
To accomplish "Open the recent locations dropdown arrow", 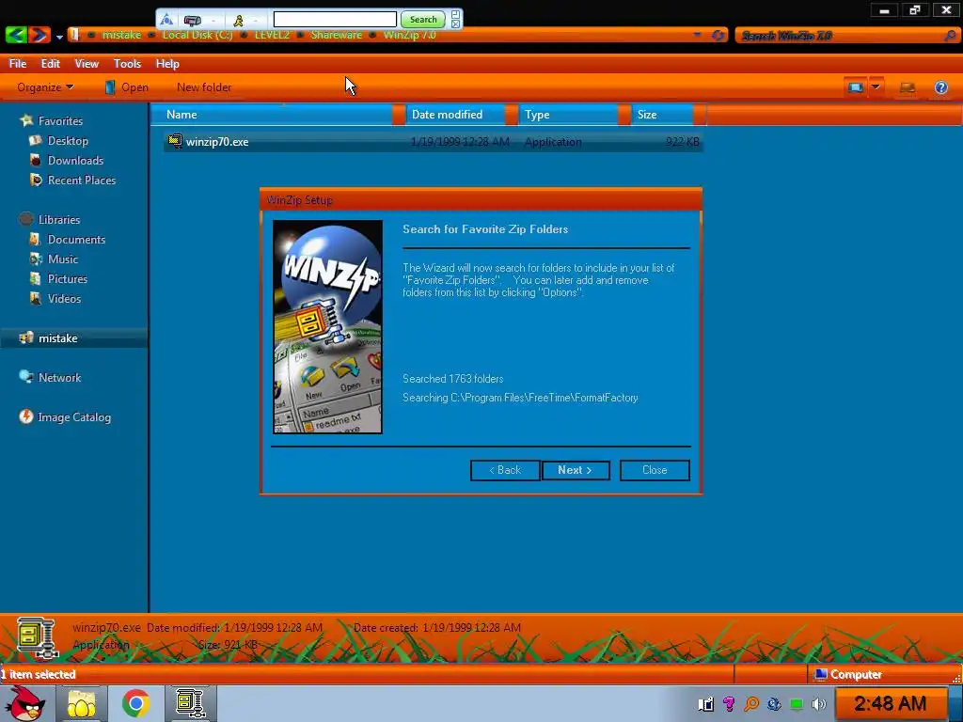I will [x=59, y=37].
